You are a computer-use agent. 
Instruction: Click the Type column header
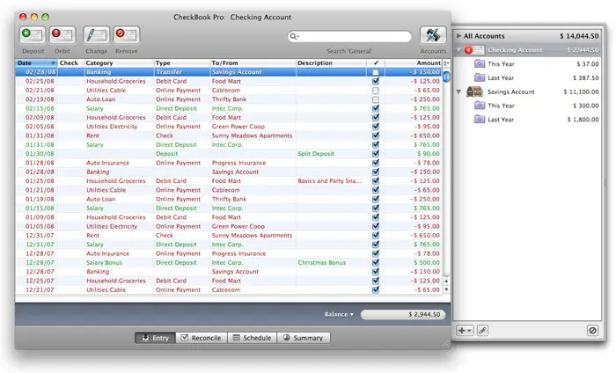(181, 62)
